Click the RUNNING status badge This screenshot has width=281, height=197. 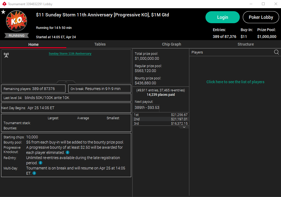[x=16, y=35]
